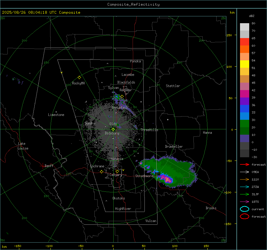Select the purple 36–39 dBZ color swatch
Image resolution: width=267 pixels, height=250 pixels.
coord(244,101)
